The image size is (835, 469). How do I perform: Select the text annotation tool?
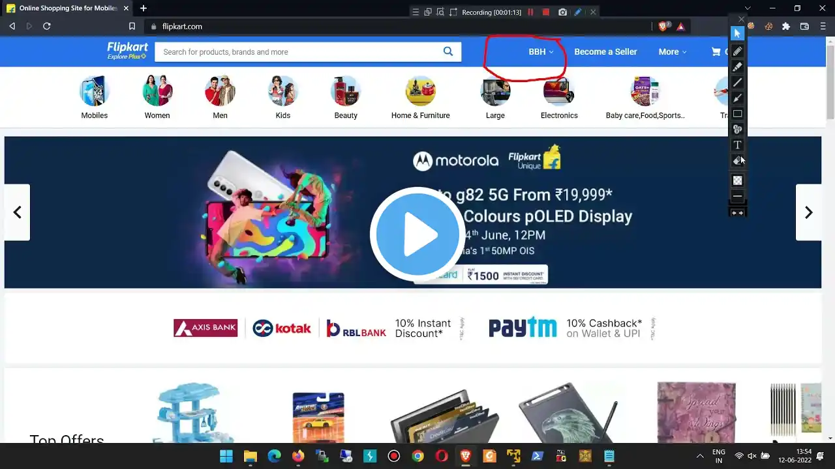coord(737,145)
